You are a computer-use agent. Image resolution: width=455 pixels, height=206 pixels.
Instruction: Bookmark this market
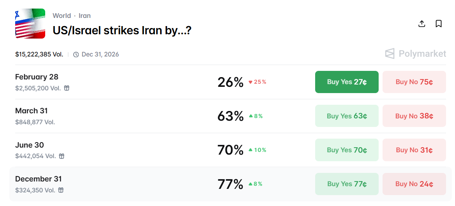pos(439,24)
